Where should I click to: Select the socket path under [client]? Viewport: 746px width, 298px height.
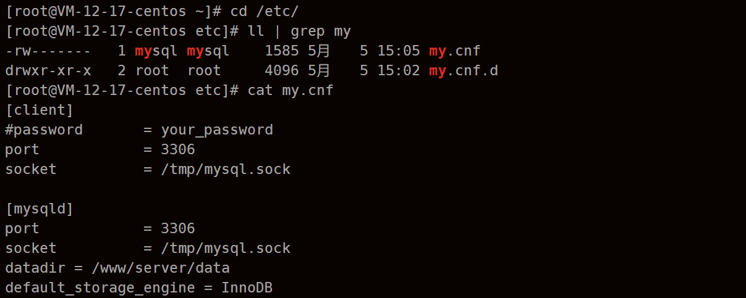[x=226, y=169]
